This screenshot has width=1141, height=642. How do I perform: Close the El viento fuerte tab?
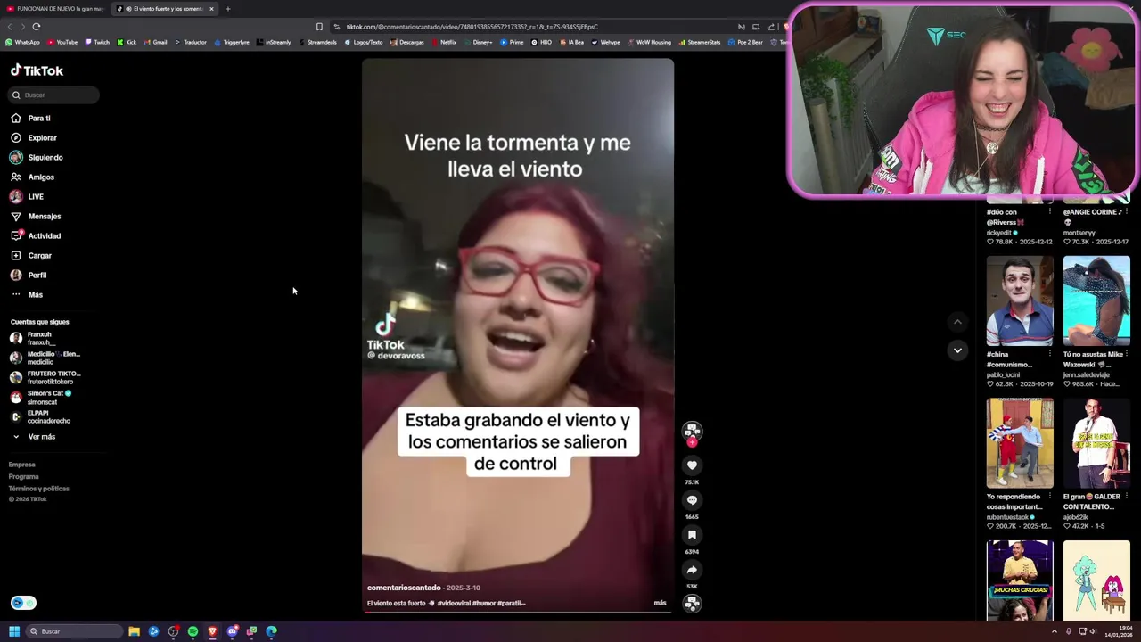[x=211, y=9]
